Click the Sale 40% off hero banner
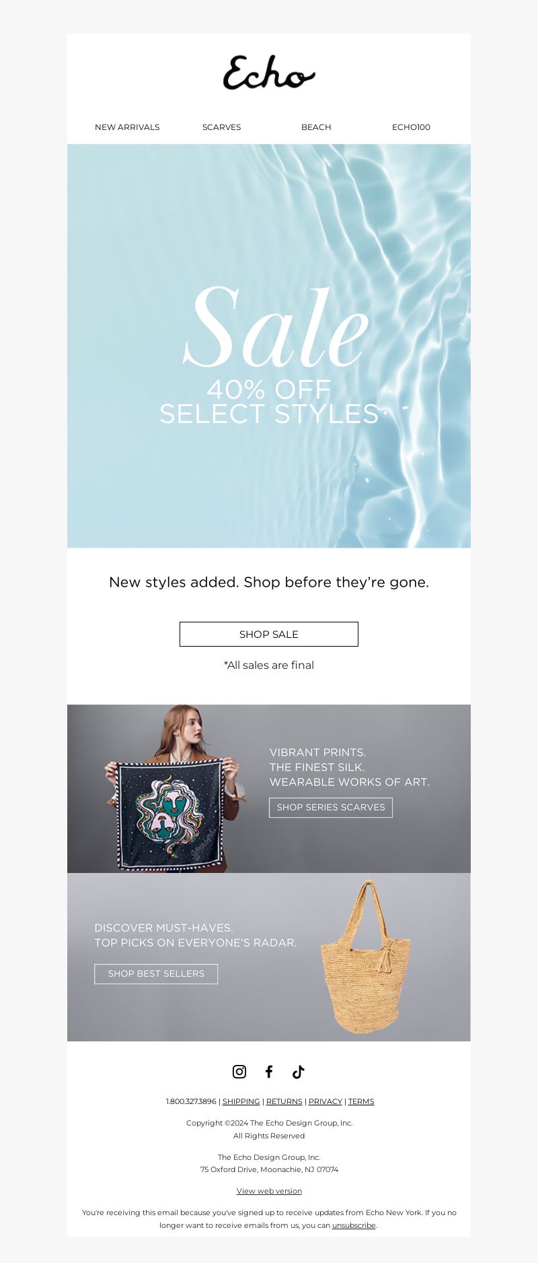This screenshot has height=1263, width=538. tap(269, 346)
